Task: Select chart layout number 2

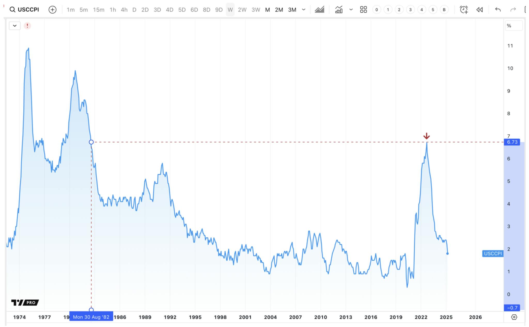Action: [x=399, y=10]
